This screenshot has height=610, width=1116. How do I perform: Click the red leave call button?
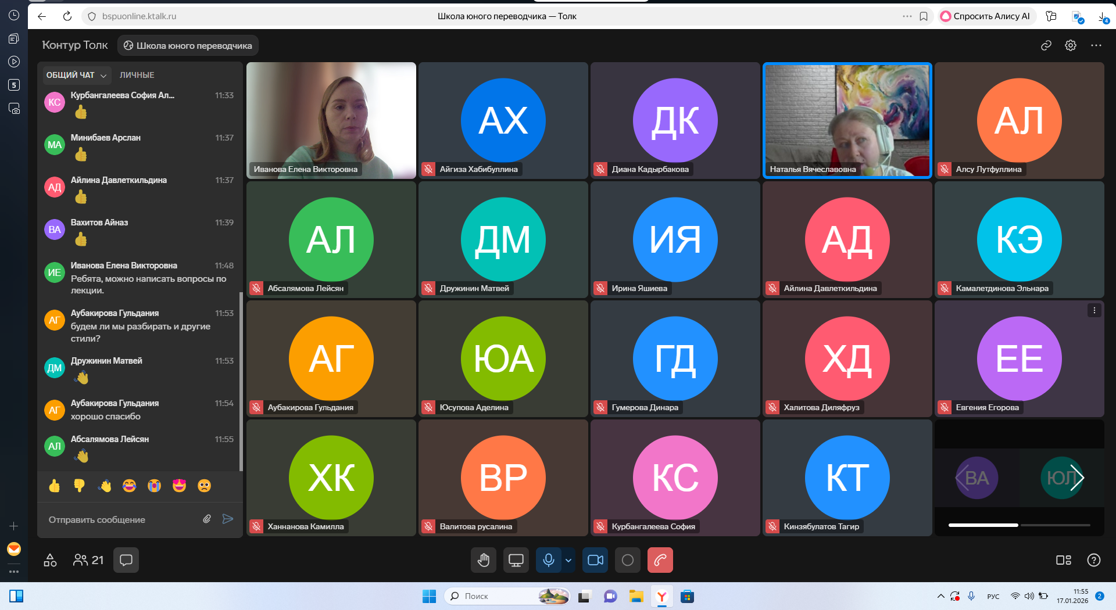point(660,560)
